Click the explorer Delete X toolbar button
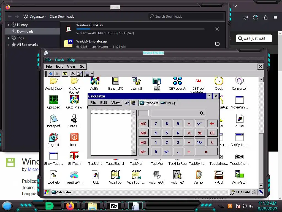Viewport: 282px width, 212px height. click(x=73, y=73)
